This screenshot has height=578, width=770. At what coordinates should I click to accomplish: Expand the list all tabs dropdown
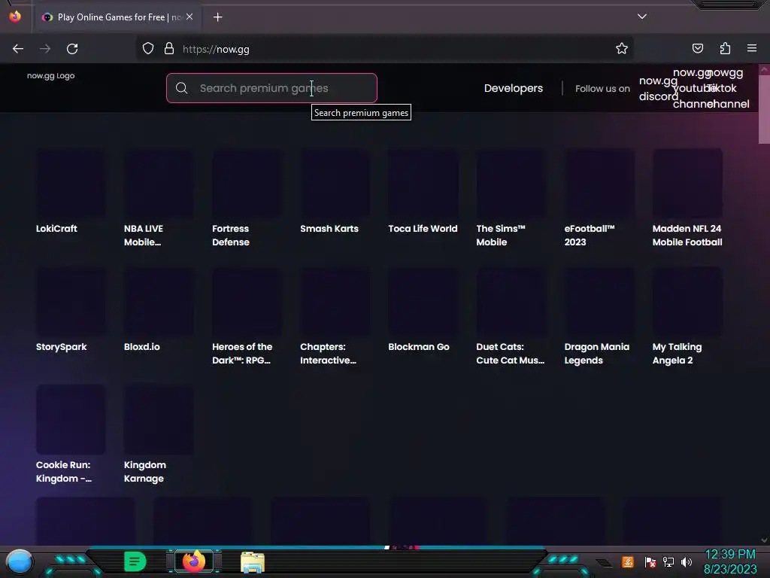click(x=642, y=17)
